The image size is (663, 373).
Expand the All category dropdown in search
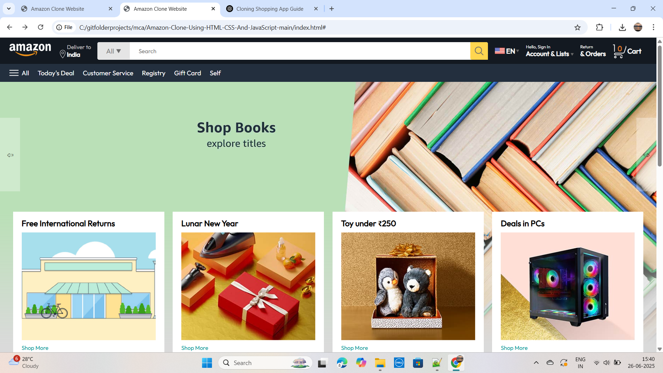coord(114,51)
